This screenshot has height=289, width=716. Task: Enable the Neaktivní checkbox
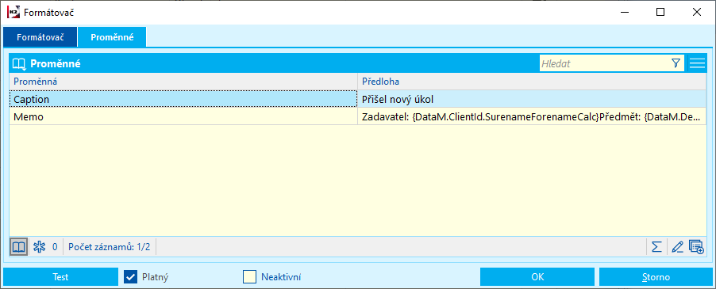(250, 276)
